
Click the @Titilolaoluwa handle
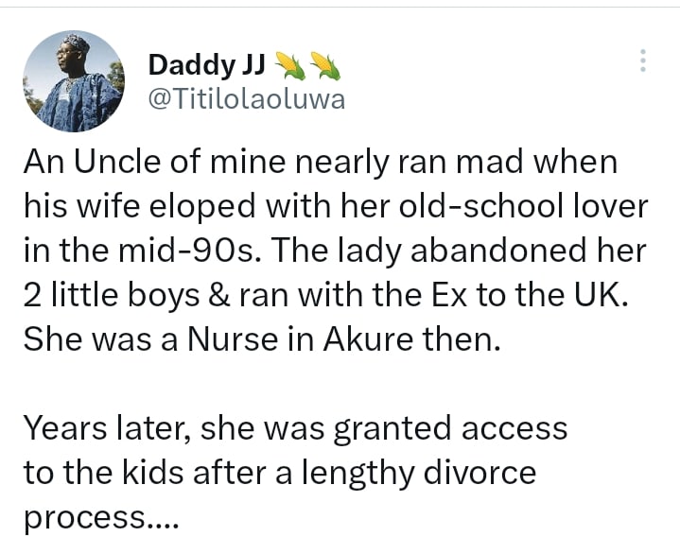247,98
